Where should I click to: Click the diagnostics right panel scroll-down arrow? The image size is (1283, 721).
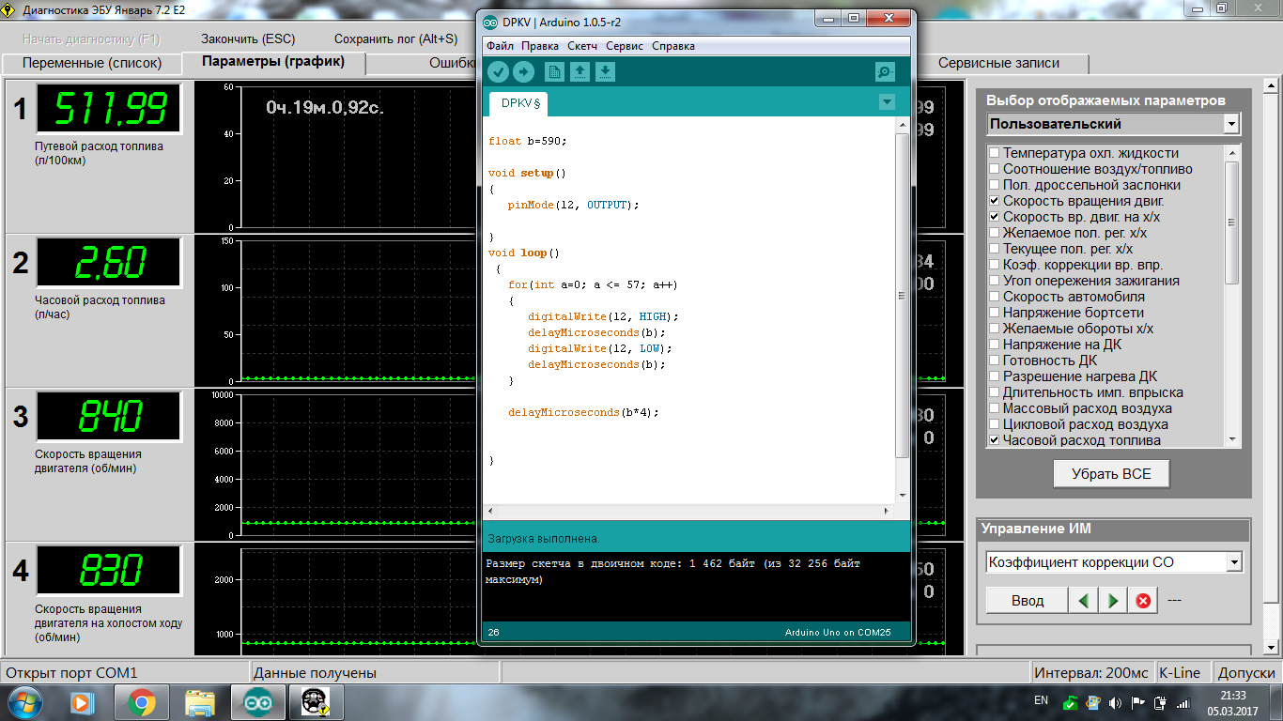(1271, 648)
